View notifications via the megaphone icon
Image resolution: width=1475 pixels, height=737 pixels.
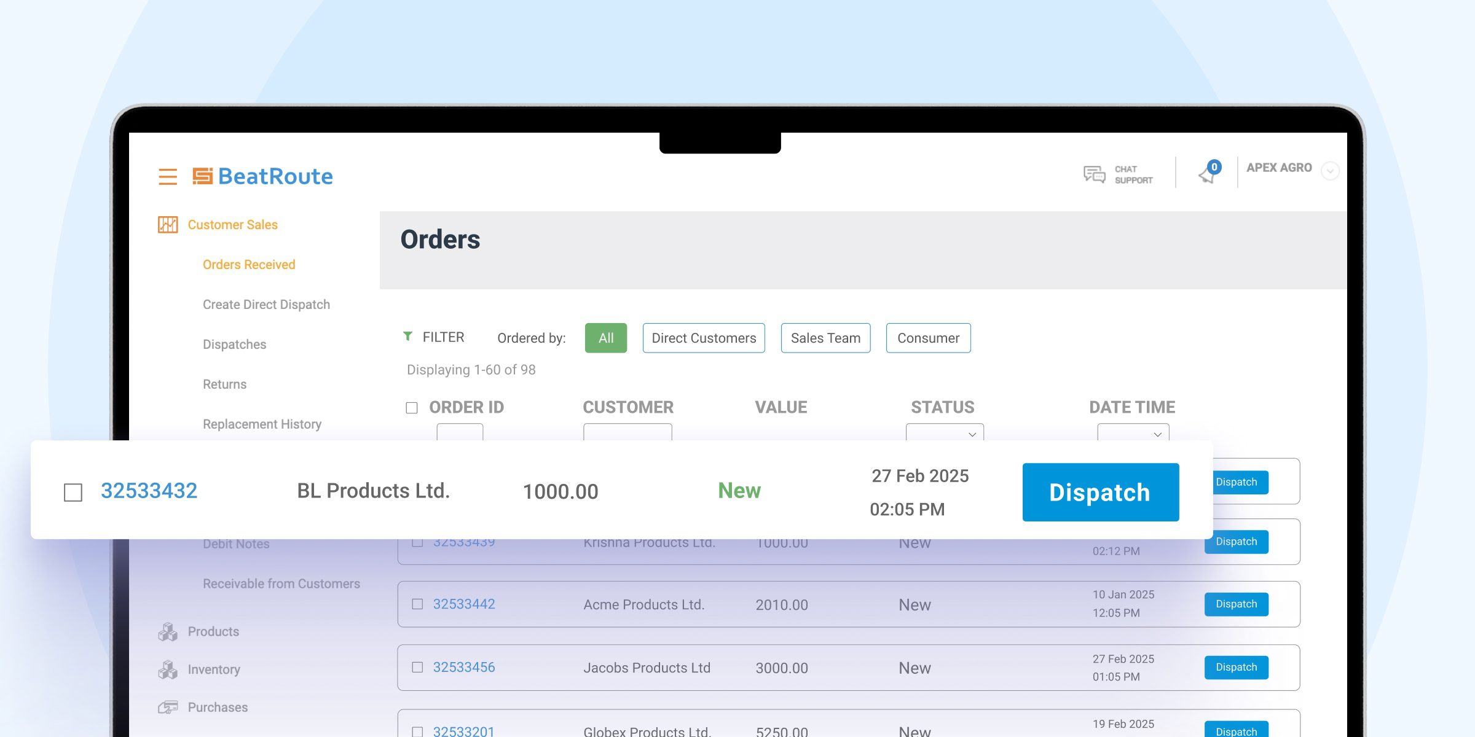[1208, 173]
